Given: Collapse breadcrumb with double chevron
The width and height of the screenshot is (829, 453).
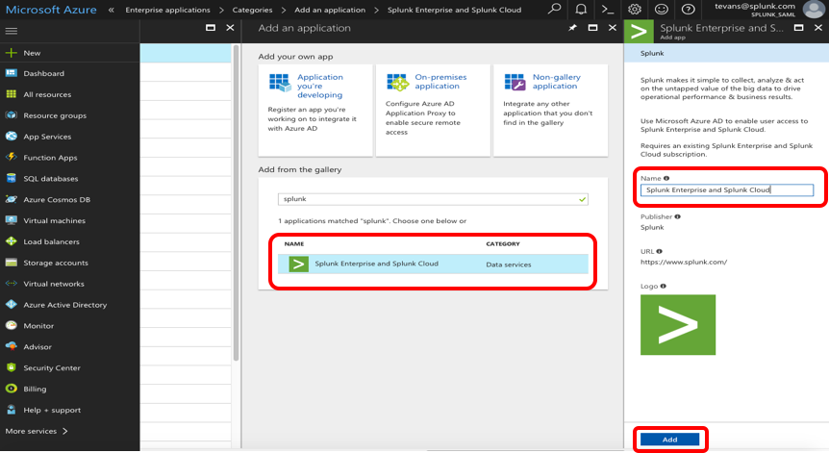Looking at the screenshot, I should 111,10.
